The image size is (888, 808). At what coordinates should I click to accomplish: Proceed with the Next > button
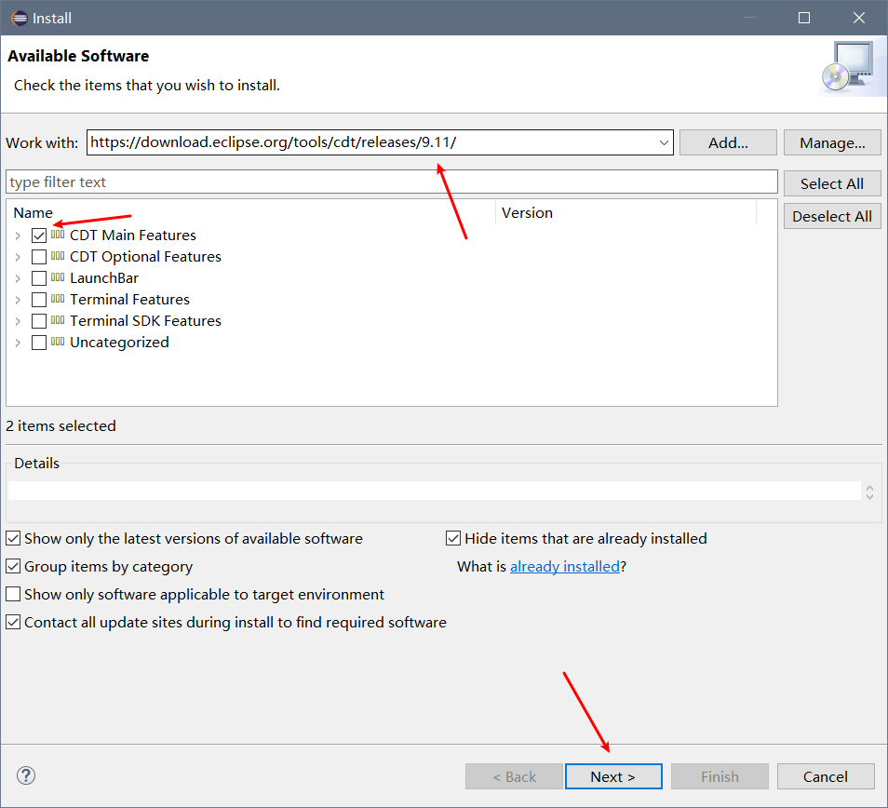pyautogui.click(x=613, y=776)
